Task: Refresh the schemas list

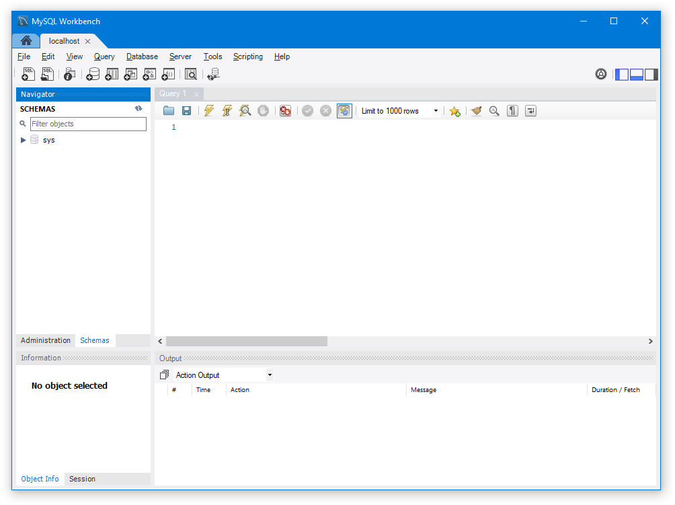Action: tap(138, 108)
